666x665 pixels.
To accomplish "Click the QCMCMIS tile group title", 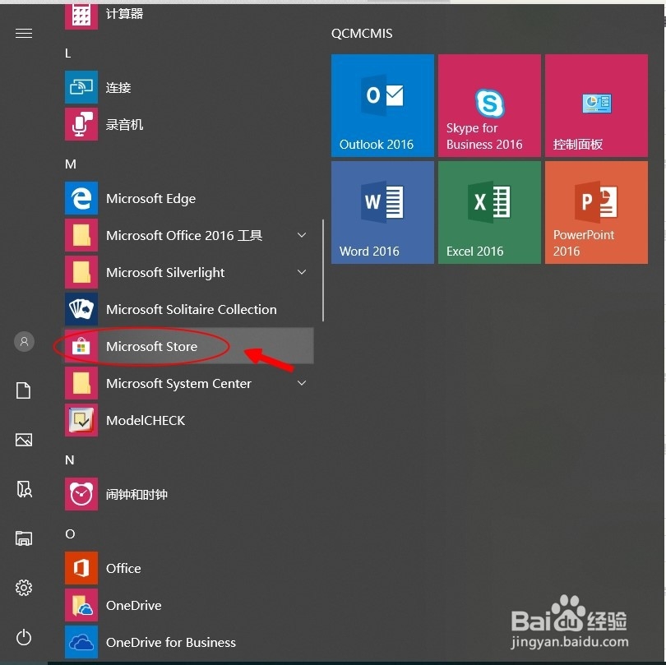I will (362, 34).
